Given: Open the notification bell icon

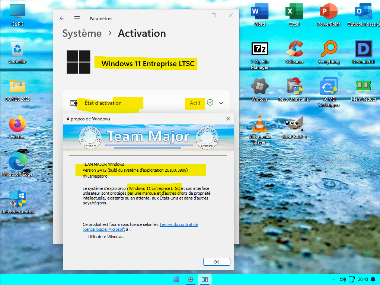Looking at the screenshot, I should tap(373, 279).
